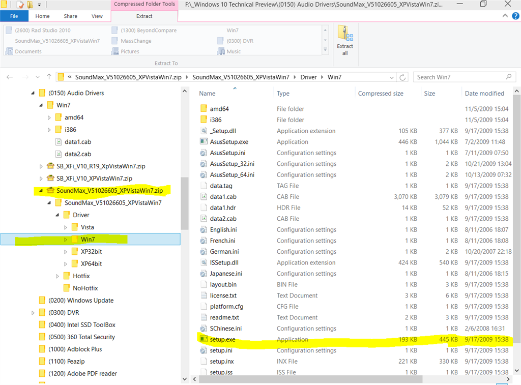Open the File menu tab
Screen dimensions: 521x385
pyautogui.click(x=14, y=16)
